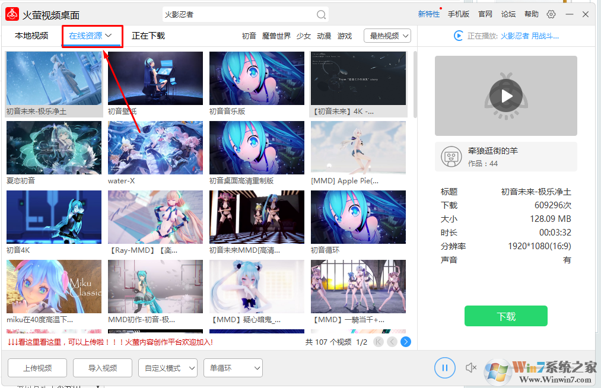The image size is (601, 388).
Task: Click the search magnifier icon
Action: point(321,15)
